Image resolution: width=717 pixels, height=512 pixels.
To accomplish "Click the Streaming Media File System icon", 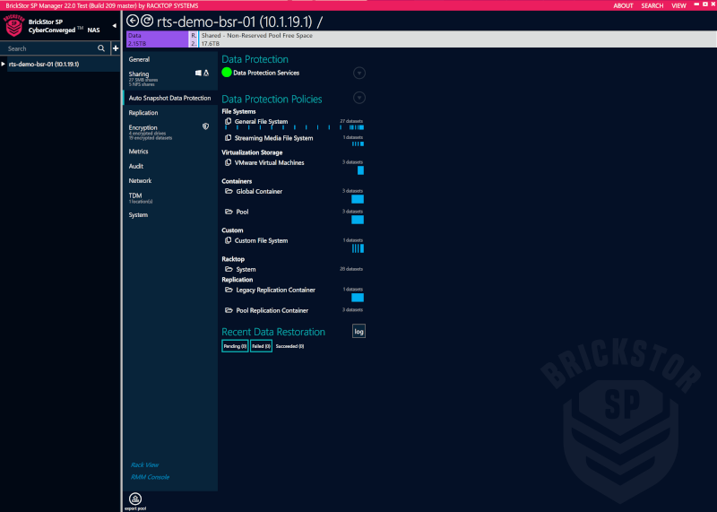I will pyautogui.click(x=228, y=138).
